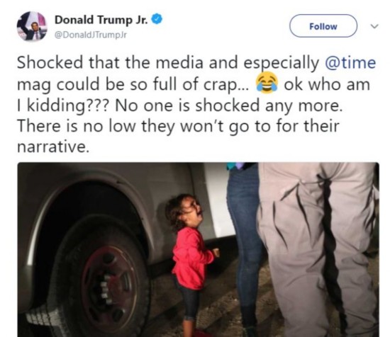Follow Donald Trump Jr.
Image resolution: width=390 pixels, height=337 pixels.
323,26
